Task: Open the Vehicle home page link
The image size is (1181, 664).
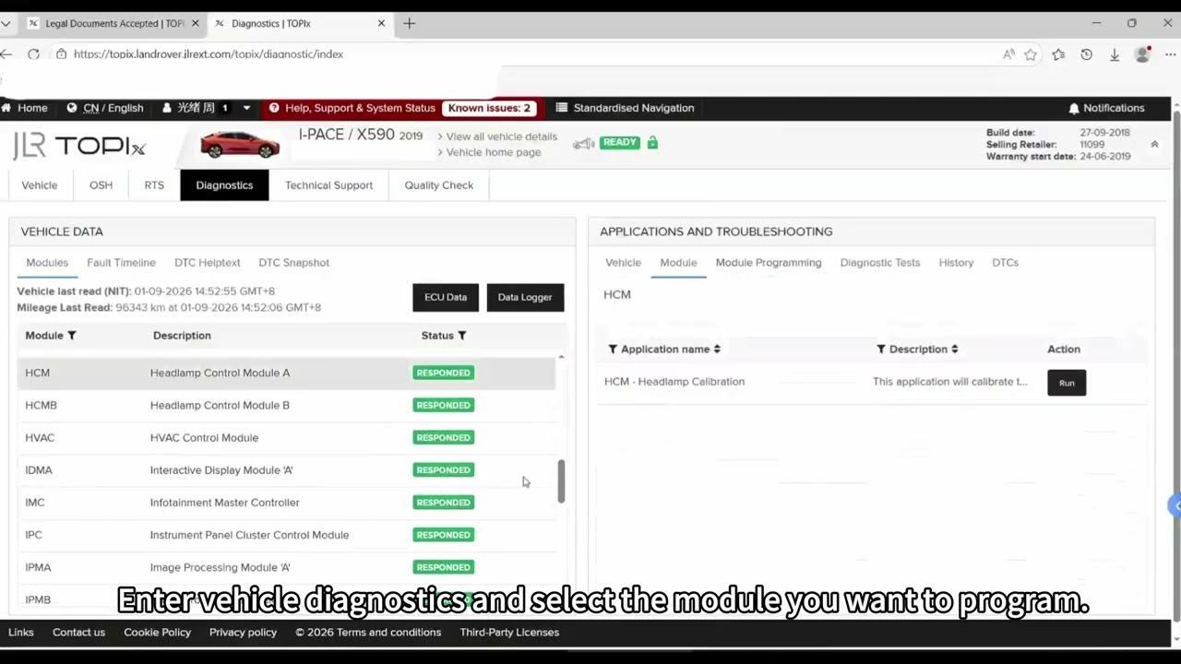Action: click(x=494, y=152)
